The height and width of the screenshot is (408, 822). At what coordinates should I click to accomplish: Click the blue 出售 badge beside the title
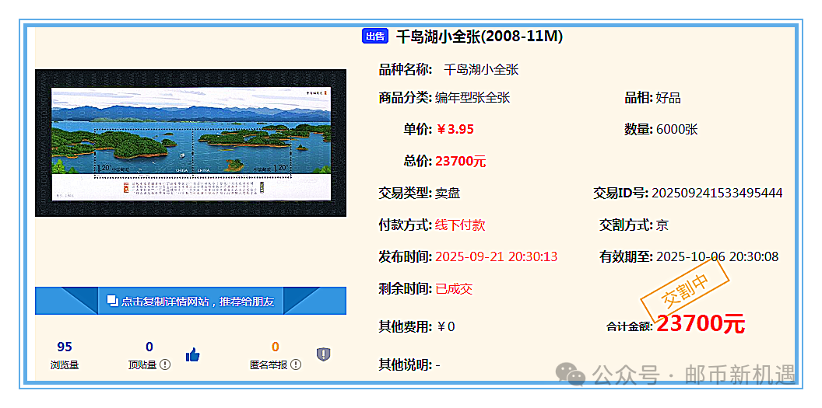[374, 36]
